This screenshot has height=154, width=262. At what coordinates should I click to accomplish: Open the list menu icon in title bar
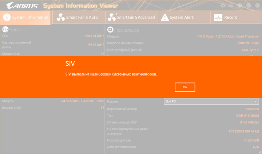click(x=231, y=5)
